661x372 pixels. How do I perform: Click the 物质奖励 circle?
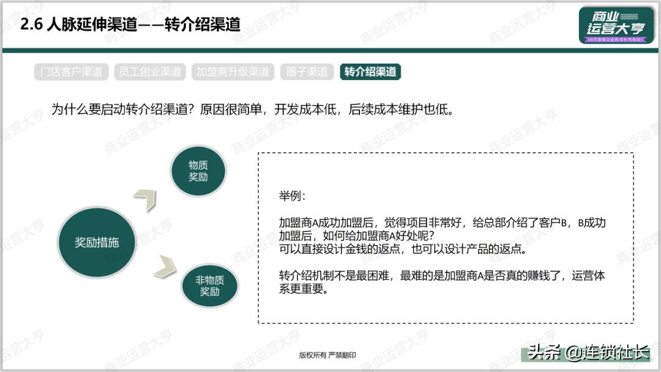(198, 171)
